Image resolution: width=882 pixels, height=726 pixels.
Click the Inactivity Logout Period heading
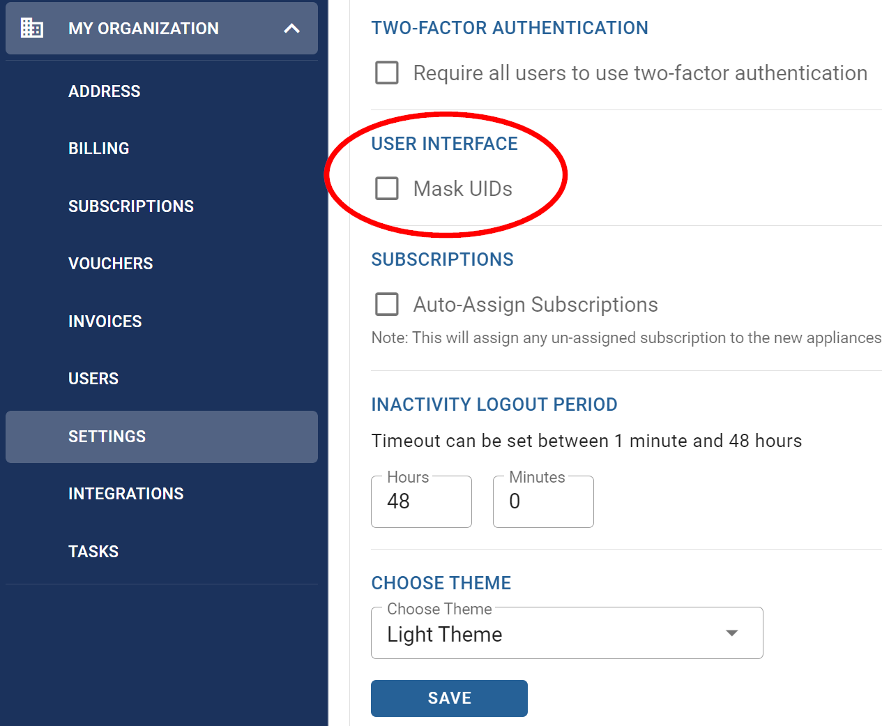[x=494, y=404]
